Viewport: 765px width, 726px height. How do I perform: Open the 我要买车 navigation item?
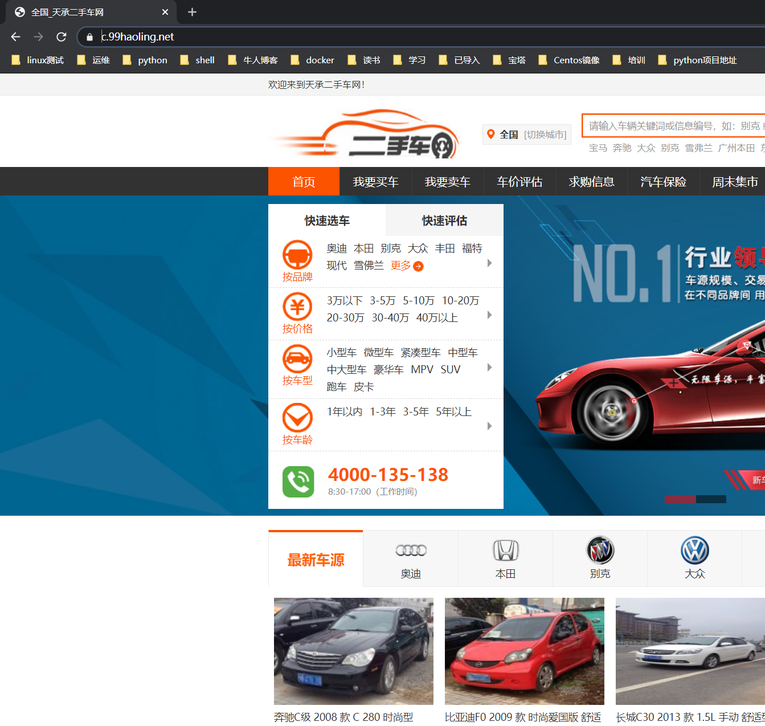click(x=375, y=182)
